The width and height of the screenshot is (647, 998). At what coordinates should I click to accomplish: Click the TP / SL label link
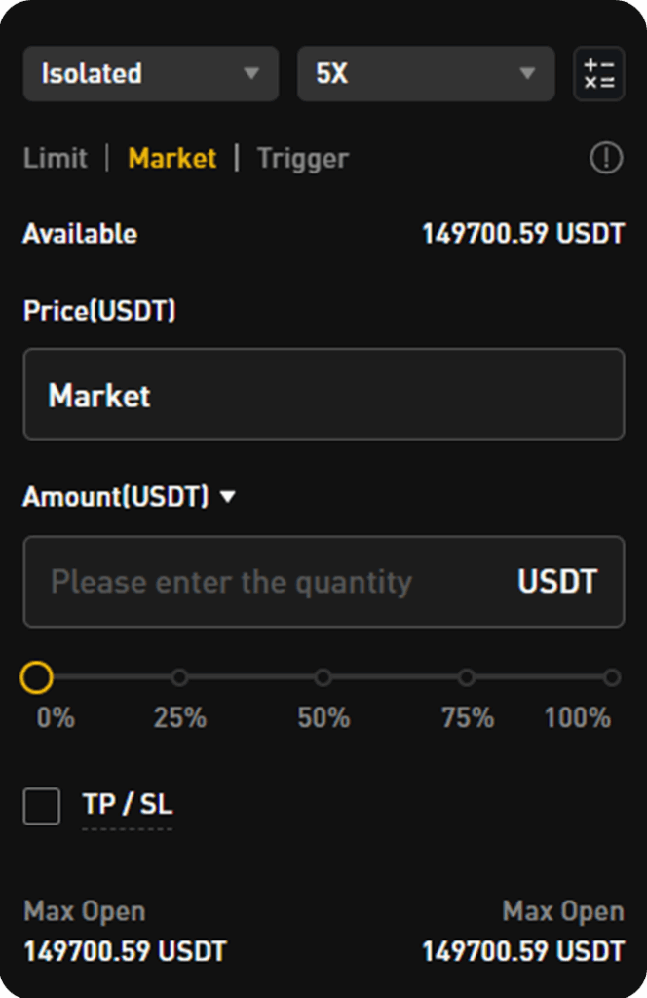(x=127, y=805)
